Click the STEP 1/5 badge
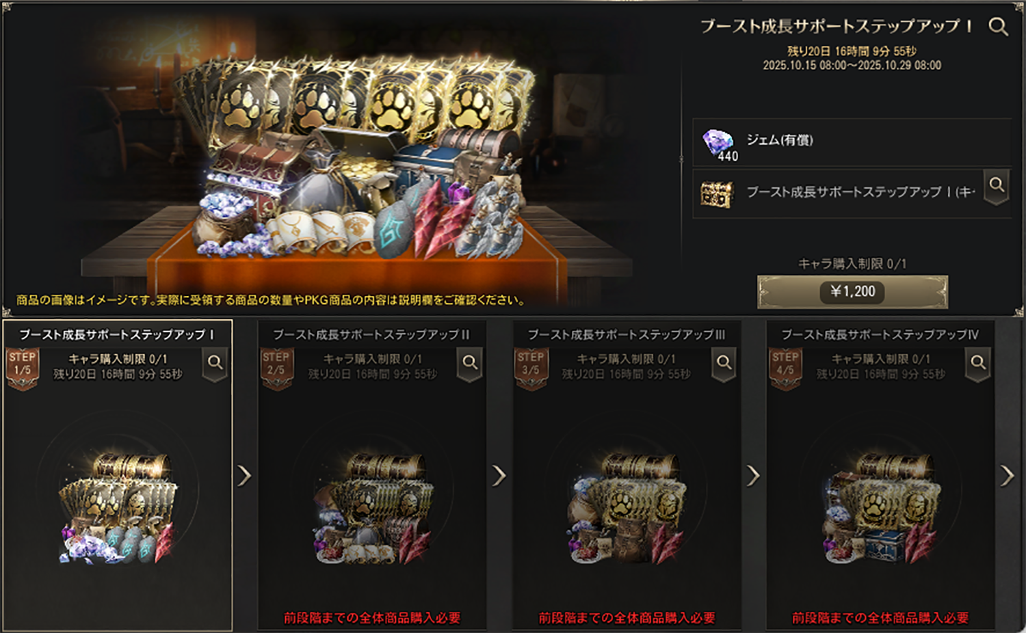The height and width of the screenshot is (633, 1026). (22, 369)
